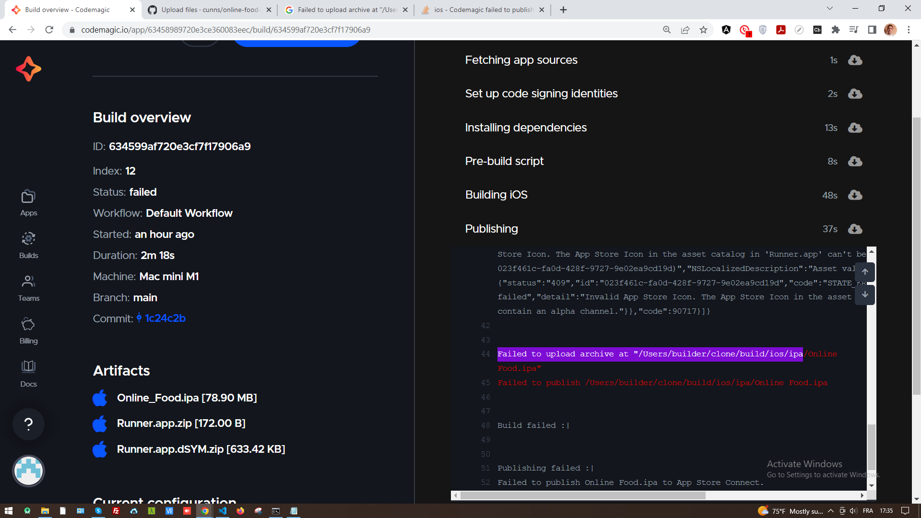Open the Chrome profile avatar
The width and height of the screenshot is (921, 518).
[x=890, y=30]
